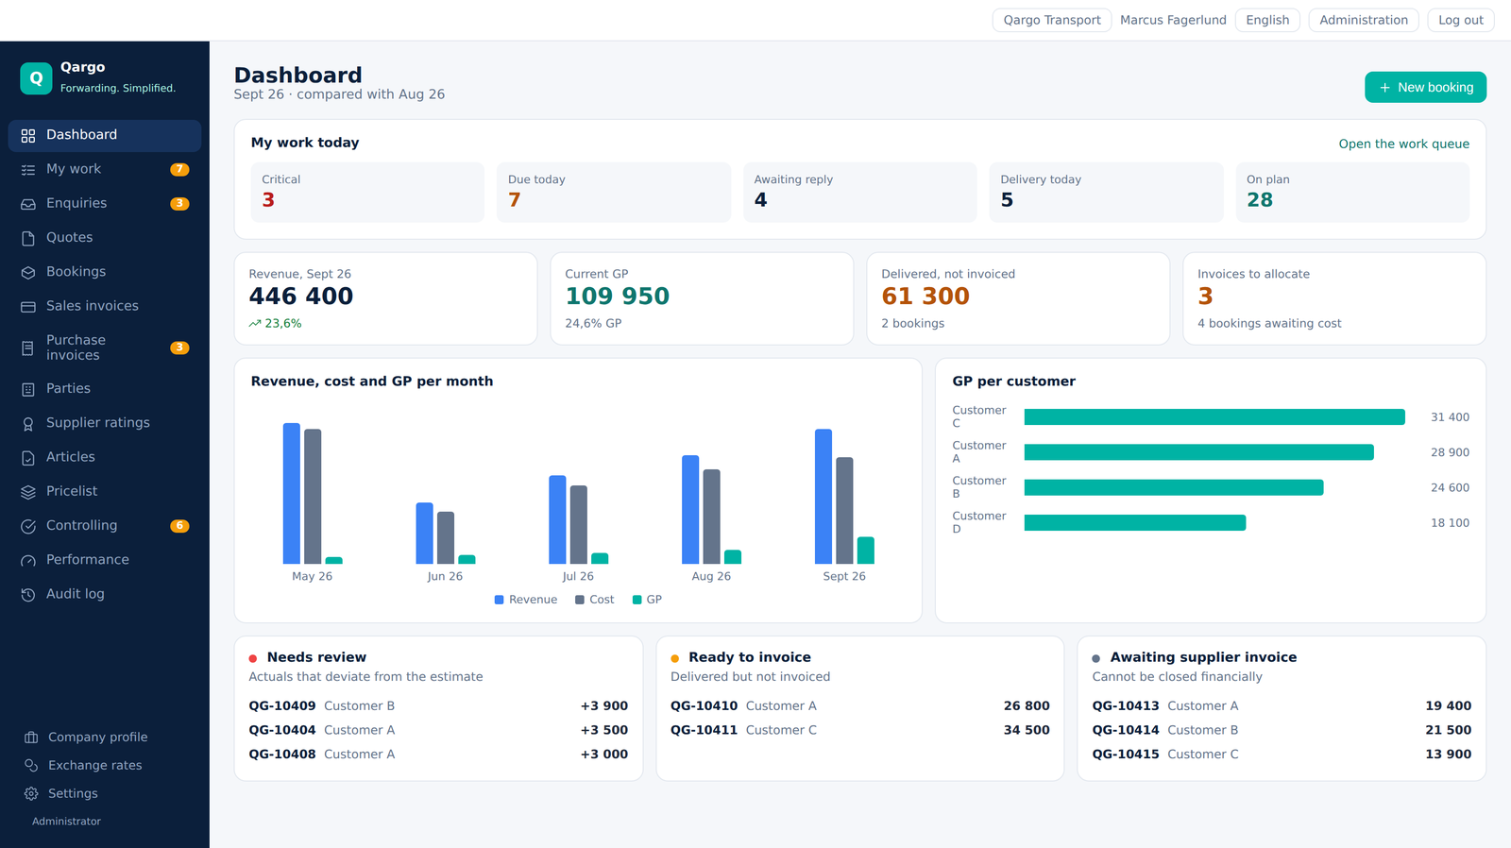Click the New booking button

(1425, 87)
